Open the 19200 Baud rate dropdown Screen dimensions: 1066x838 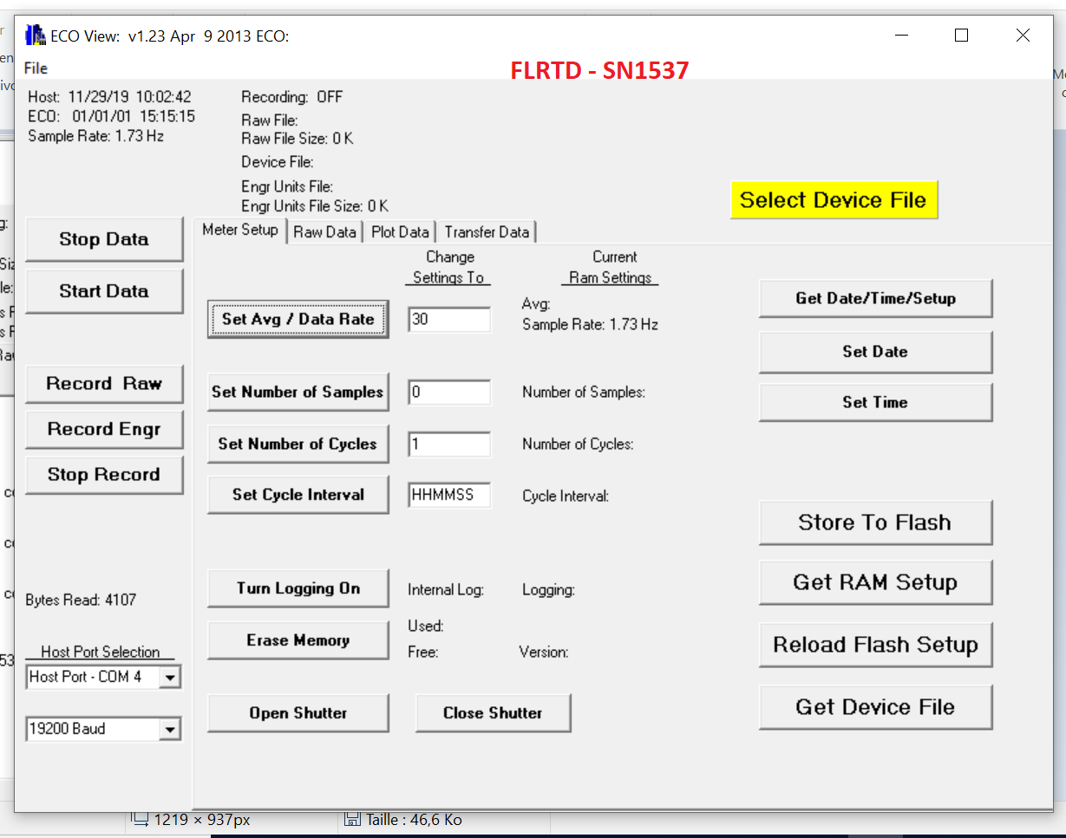[x=171, y=730]
